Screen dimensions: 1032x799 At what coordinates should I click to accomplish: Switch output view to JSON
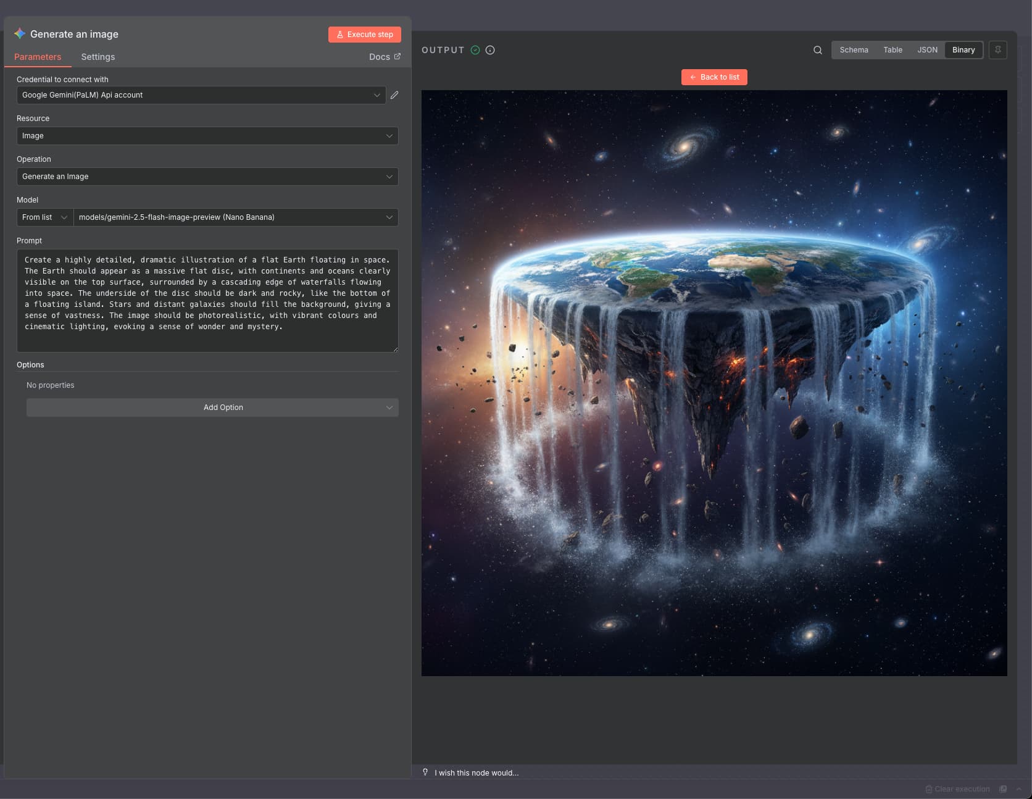click(x=927, y=50)
